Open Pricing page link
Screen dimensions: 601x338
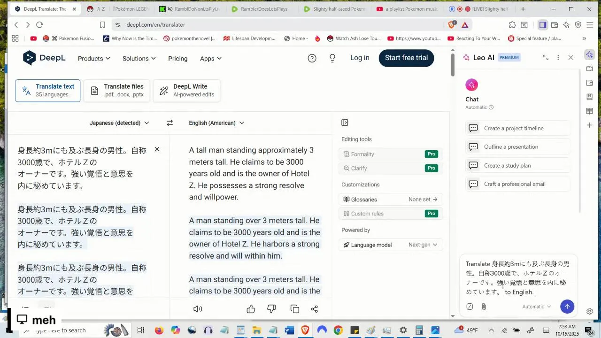[x=177, y=59]
